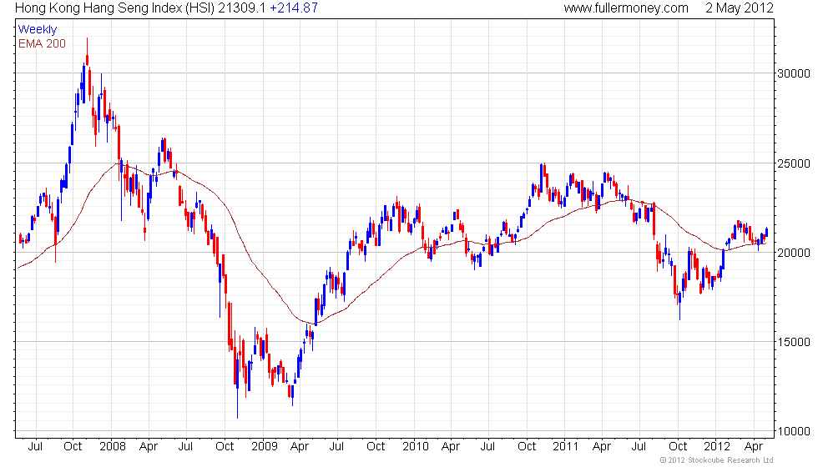Image resolution: width=818 pixels, height=467 pixels.
Task: Select the 2009 year axis label
Action: point(265,447)
